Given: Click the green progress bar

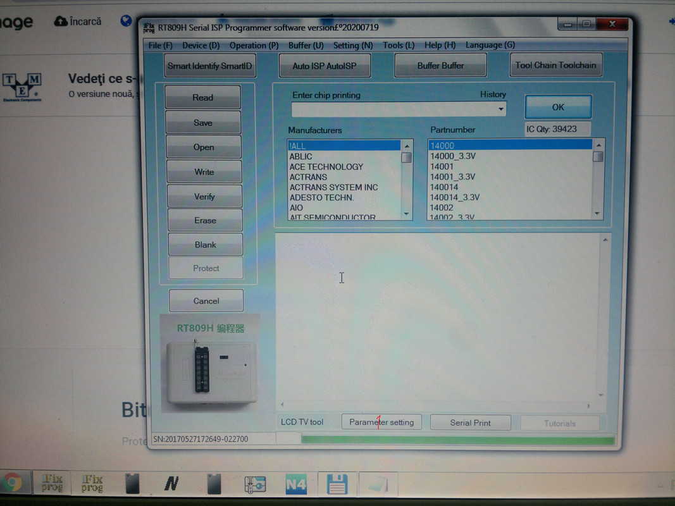Looking at the screenshot, I should pos(457,440).
